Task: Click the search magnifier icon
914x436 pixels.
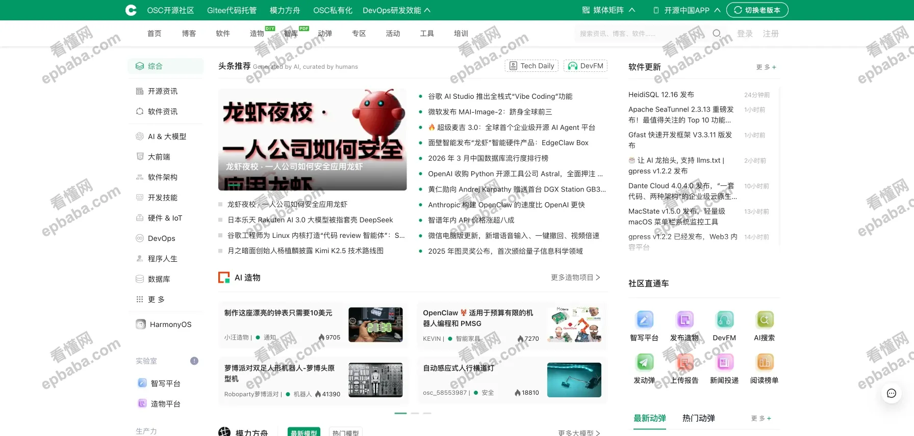Action: [717, 34]
